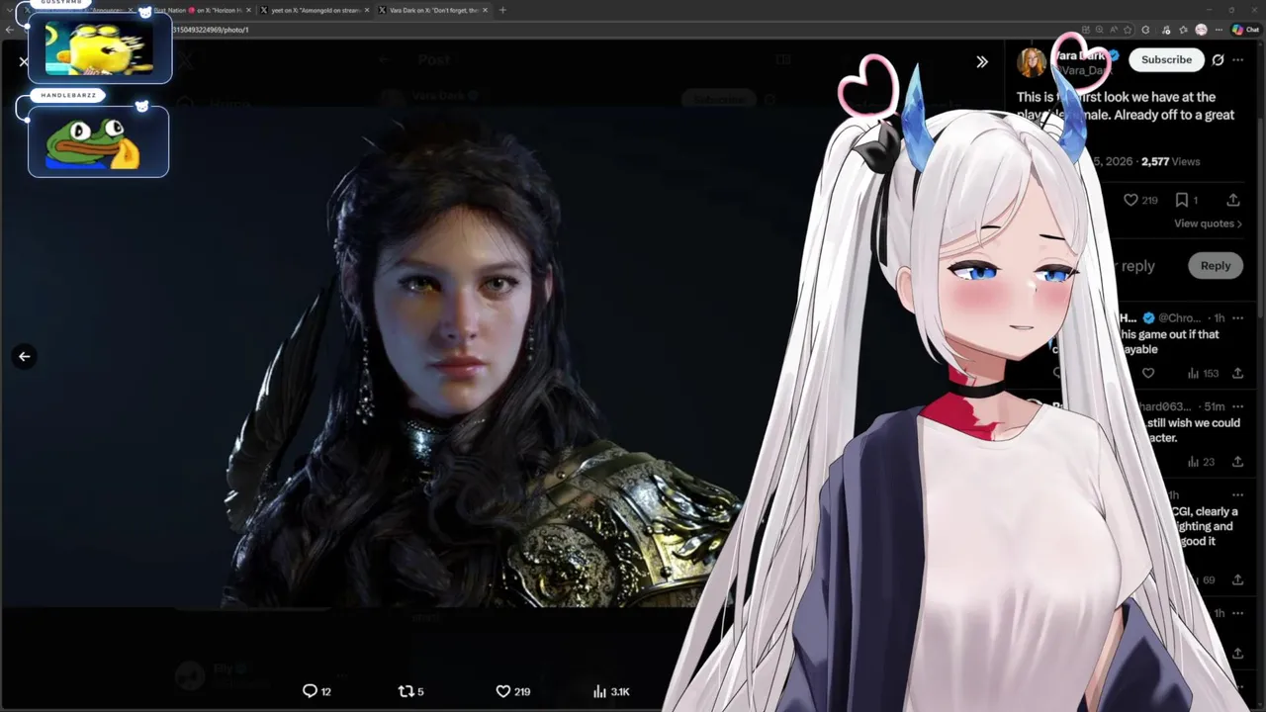Open the View quotes link
Screen dimensions: 1266x712
[x=1208, y=223]
